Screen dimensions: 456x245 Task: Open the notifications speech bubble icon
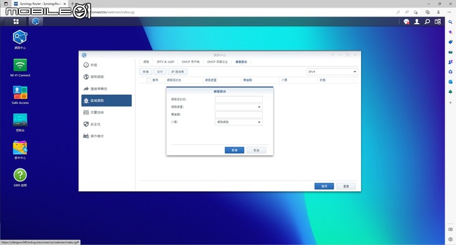coord(406,22)
